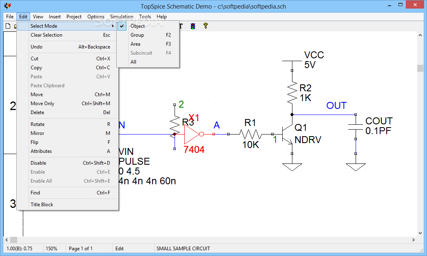The width and height of the screenshot is (427, 256).
Task: Open the Help menu
Action: (162, 17)
